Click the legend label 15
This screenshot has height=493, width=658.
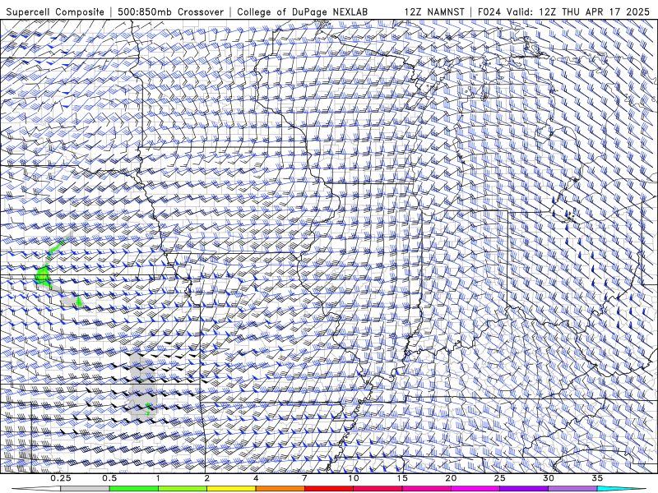(402, 478)
